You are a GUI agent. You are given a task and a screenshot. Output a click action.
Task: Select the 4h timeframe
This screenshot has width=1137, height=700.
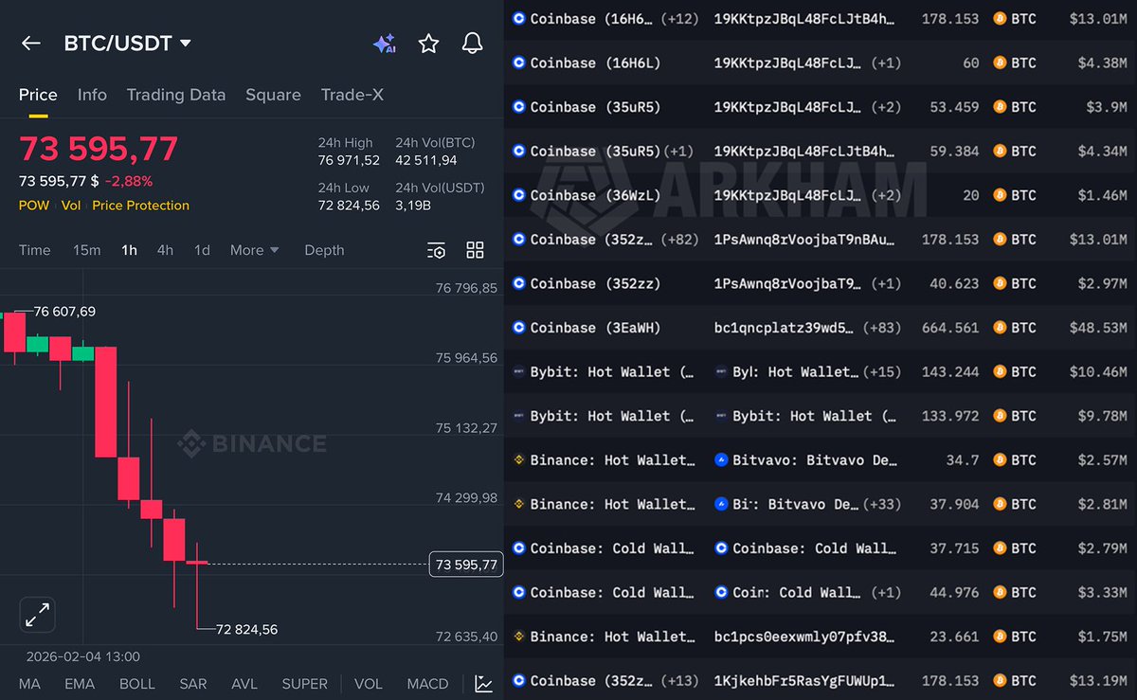165,251
